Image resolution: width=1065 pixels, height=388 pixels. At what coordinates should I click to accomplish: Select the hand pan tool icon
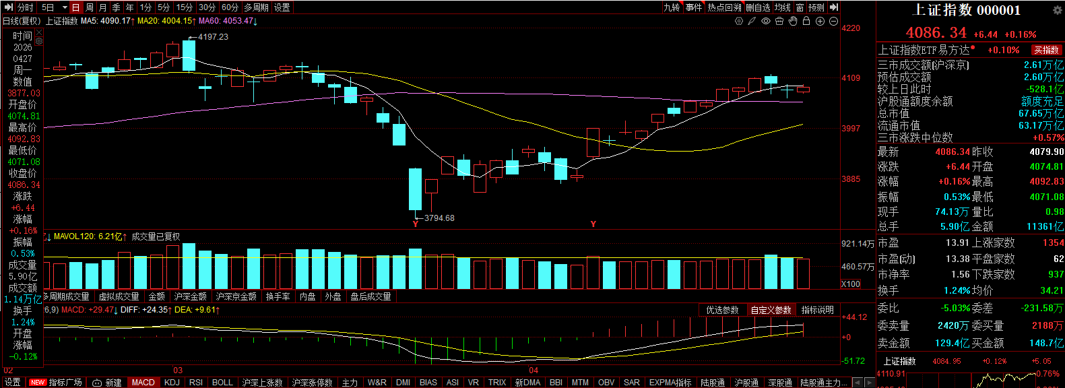coord(793,21)
